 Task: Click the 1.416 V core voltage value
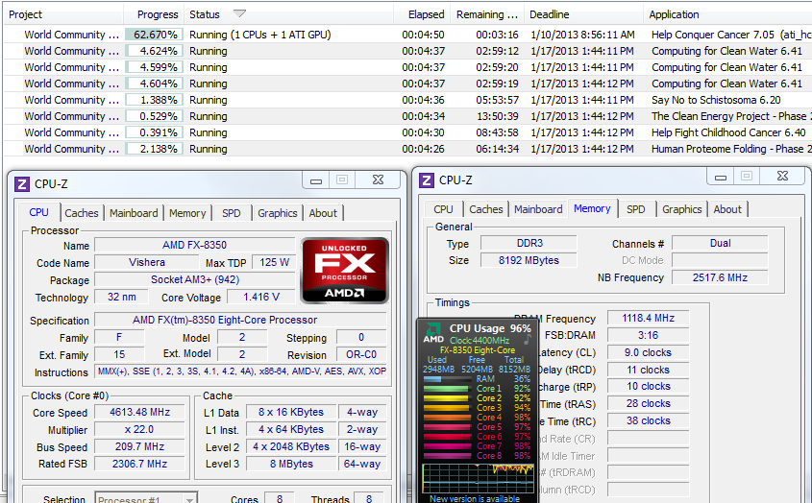pyautogui.click(x=261, y=297)
